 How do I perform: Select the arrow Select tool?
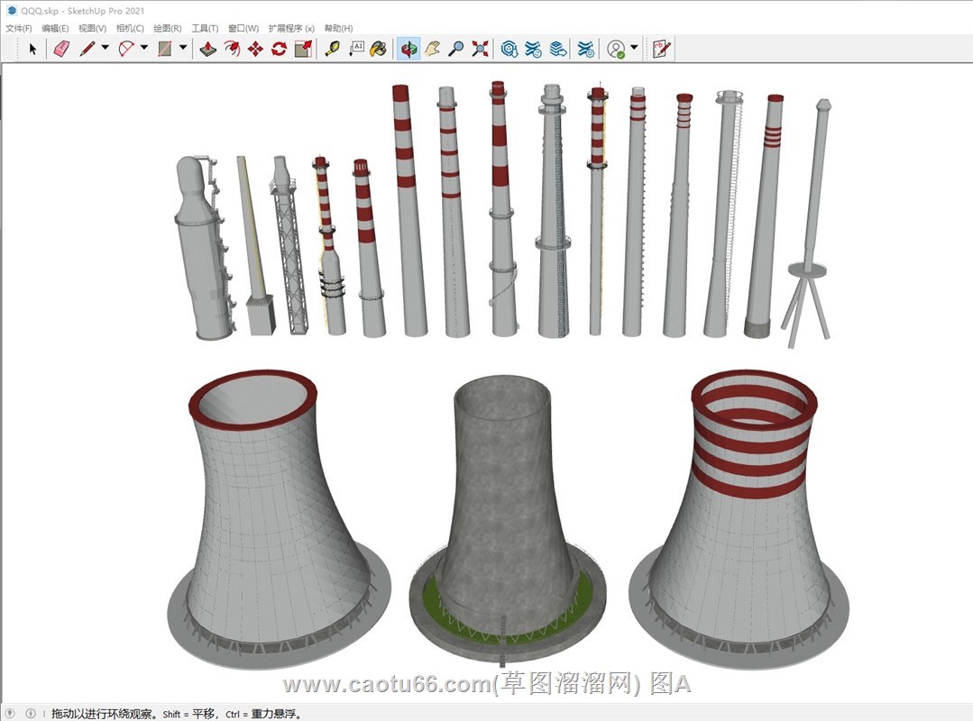point(32,49)
